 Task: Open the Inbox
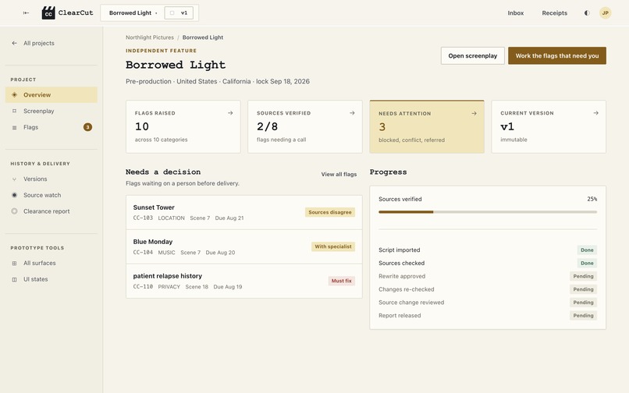coord(516,12)
